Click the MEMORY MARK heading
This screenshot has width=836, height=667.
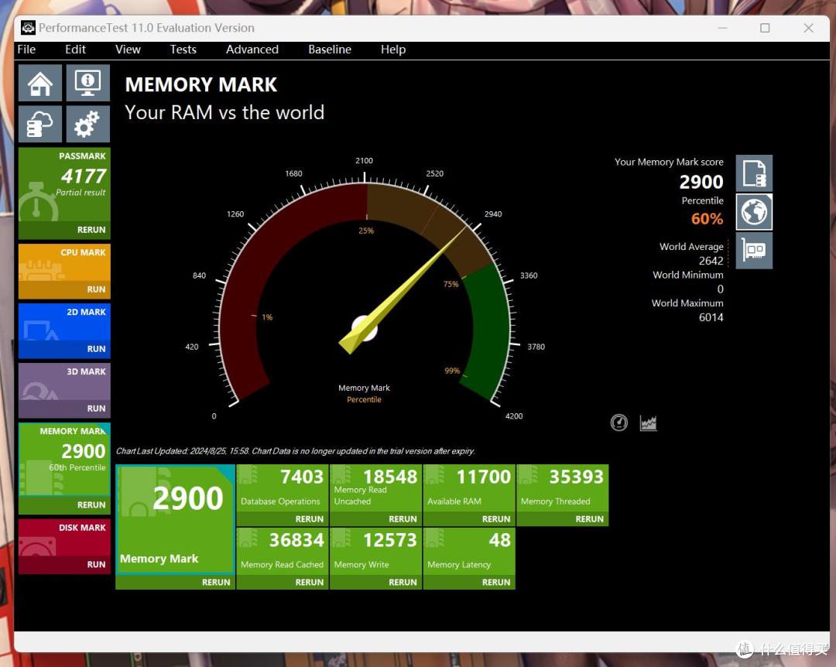(201, 85)
